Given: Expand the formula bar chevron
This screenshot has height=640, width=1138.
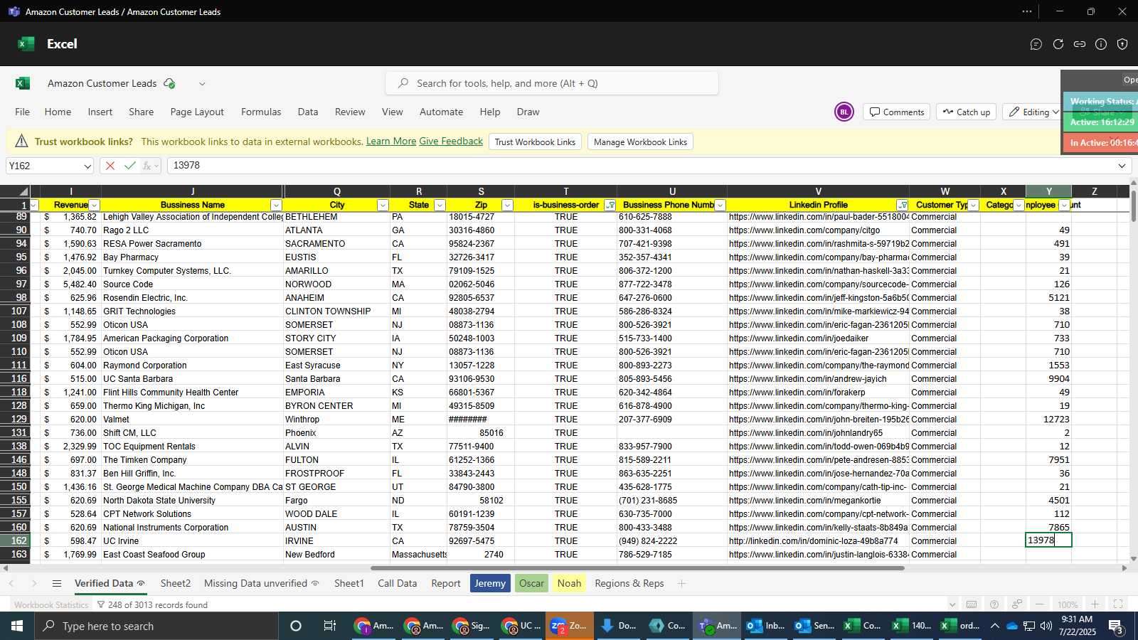Looking at the screenshot, I should 1122,166.
